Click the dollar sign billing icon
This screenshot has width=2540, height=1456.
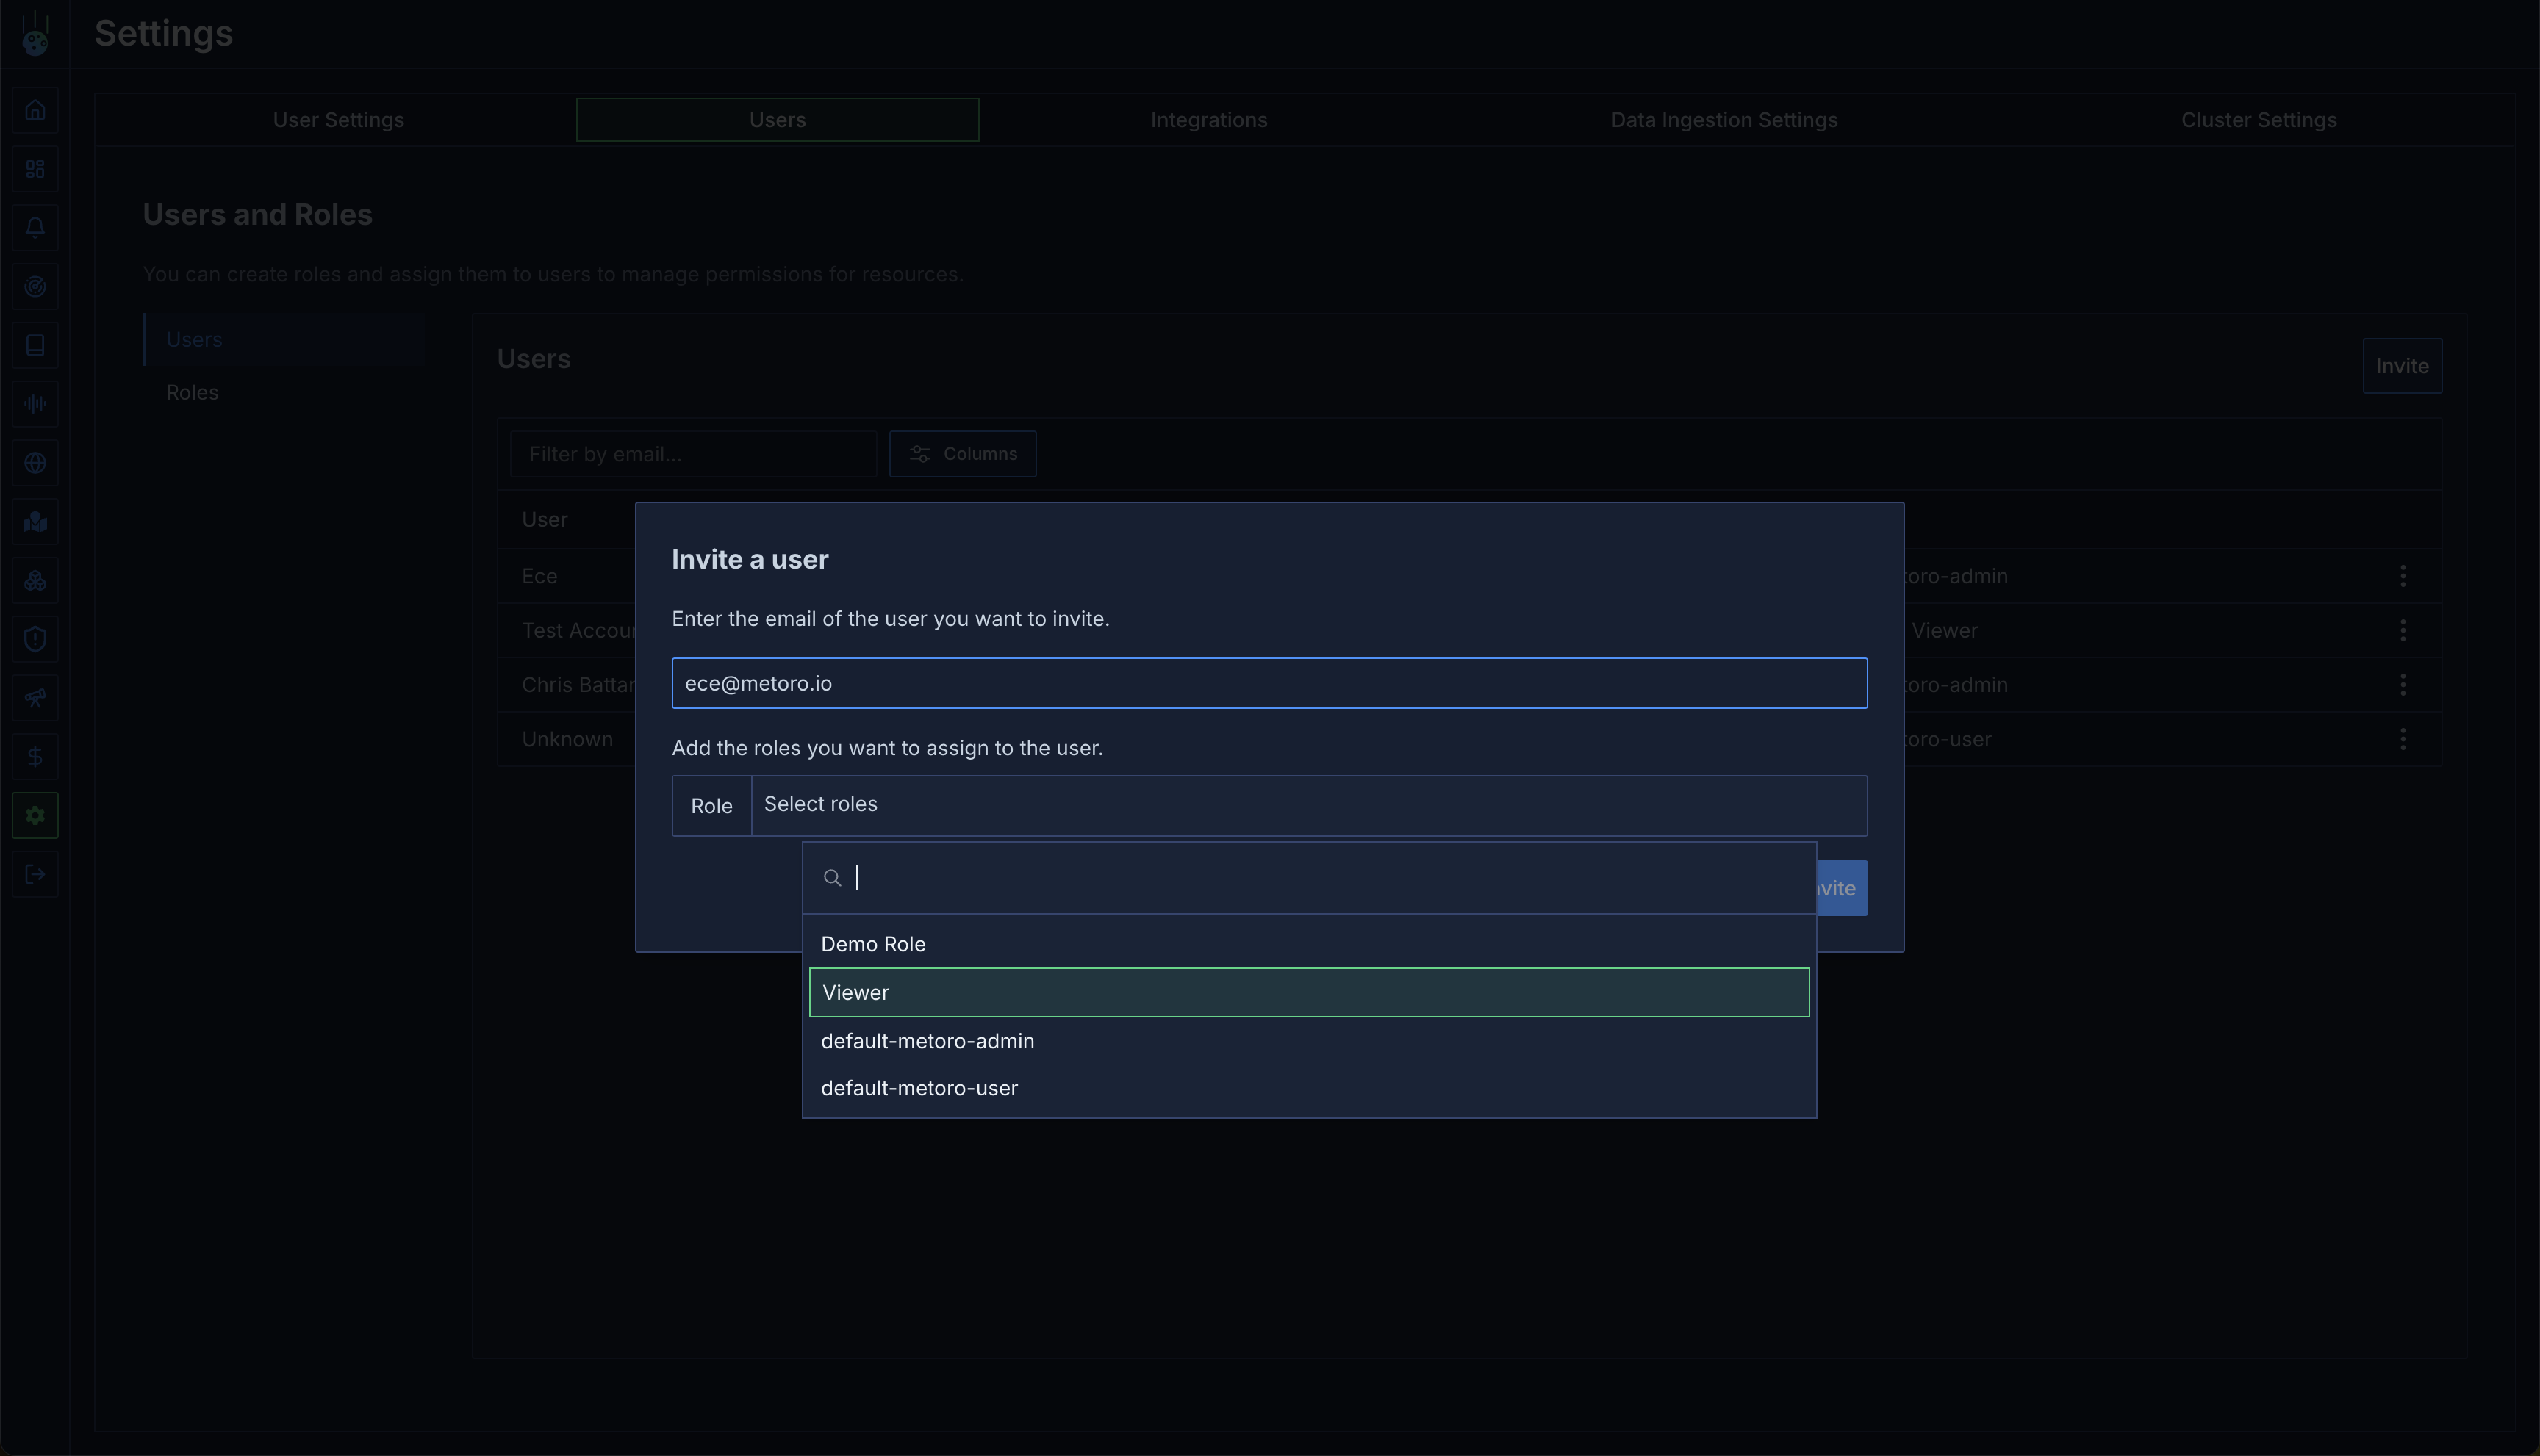pos(35,757)
